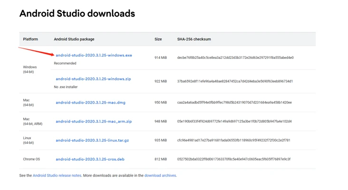Click the checksum starting with cfc96e49

(x=233, y=141)
